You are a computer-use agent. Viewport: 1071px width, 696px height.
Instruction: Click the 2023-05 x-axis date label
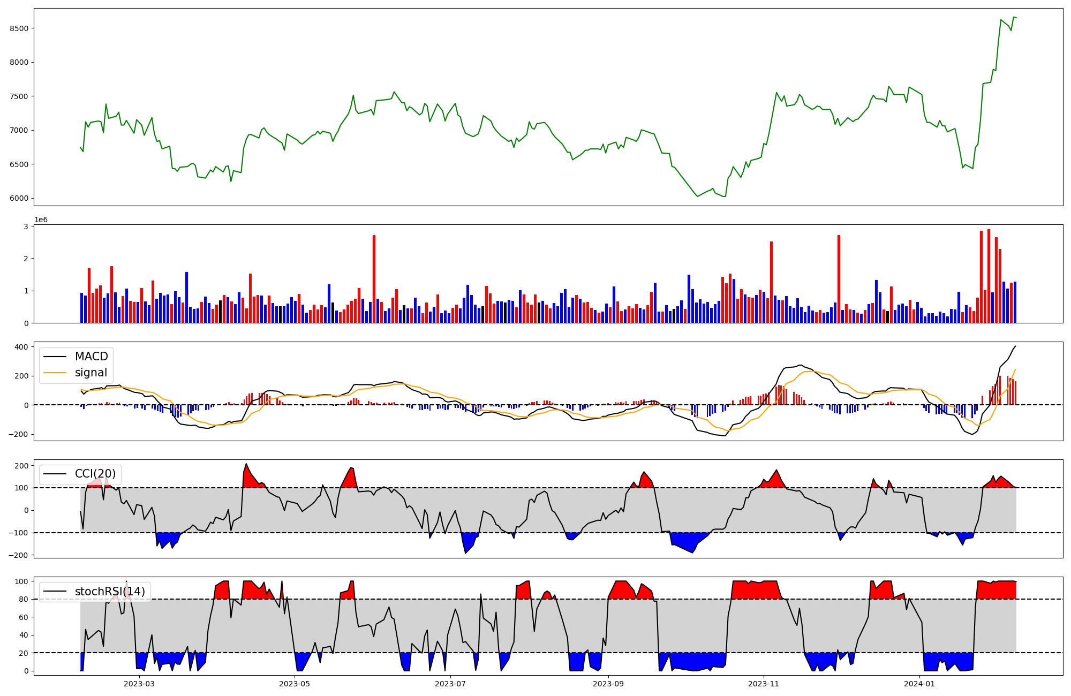tap(295, 684)
